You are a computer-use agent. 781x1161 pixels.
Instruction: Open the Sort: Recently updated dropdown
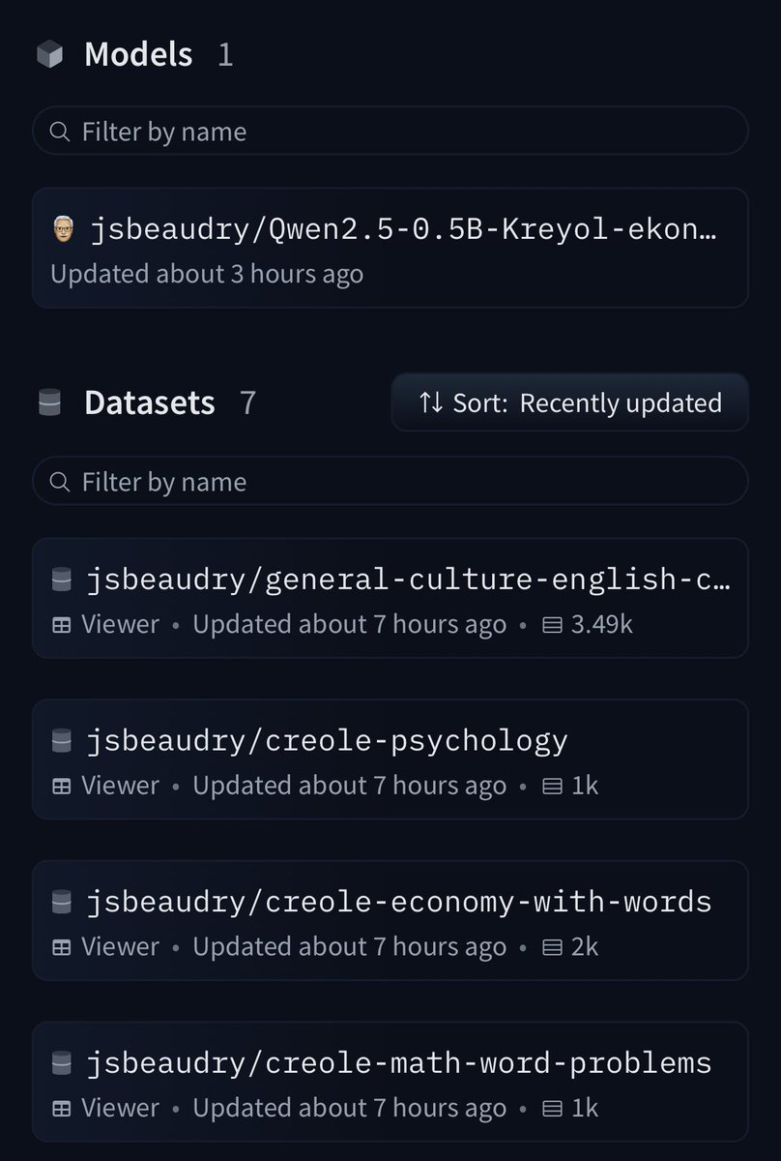569,402
